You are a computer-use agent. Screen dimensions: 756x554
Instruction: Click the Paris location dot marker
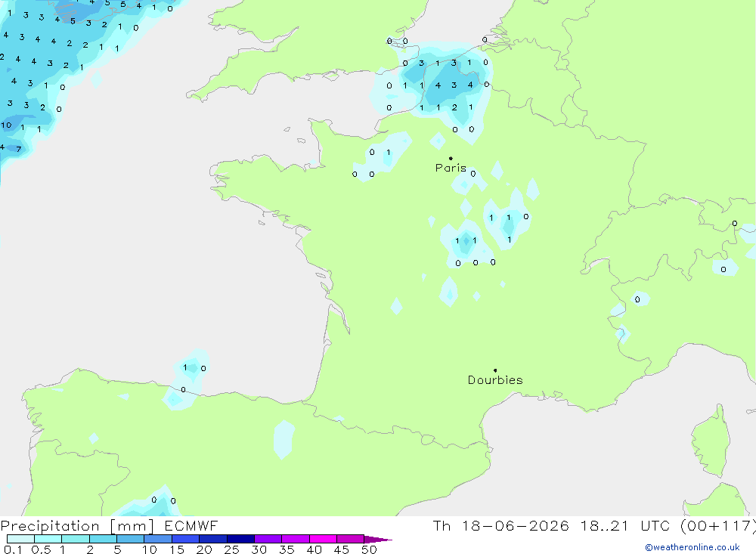(451, 158)
